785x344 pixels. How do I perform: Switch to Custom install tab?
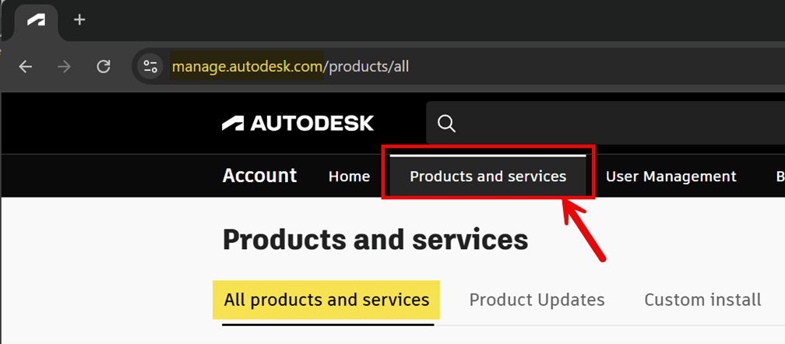tap(702, 300)
